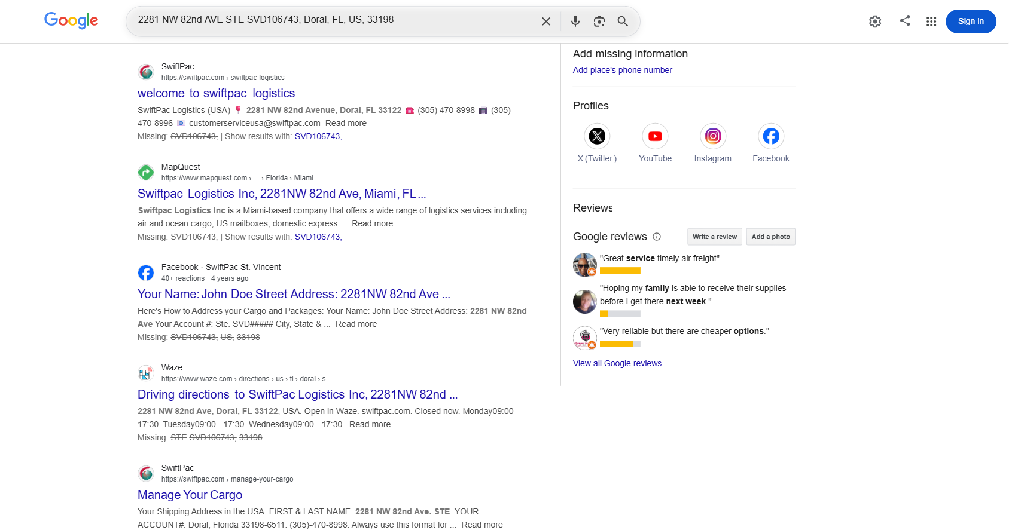Click 'Very reliable but there are cheaper options' text
Image resolution: width=1021 pixels, height=530 pixels.
pyautogui.click(x=684, y=331)
